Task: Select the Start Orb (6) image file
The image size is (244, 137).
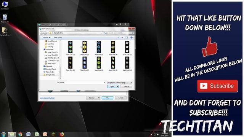Action: (x=70, y=64)
